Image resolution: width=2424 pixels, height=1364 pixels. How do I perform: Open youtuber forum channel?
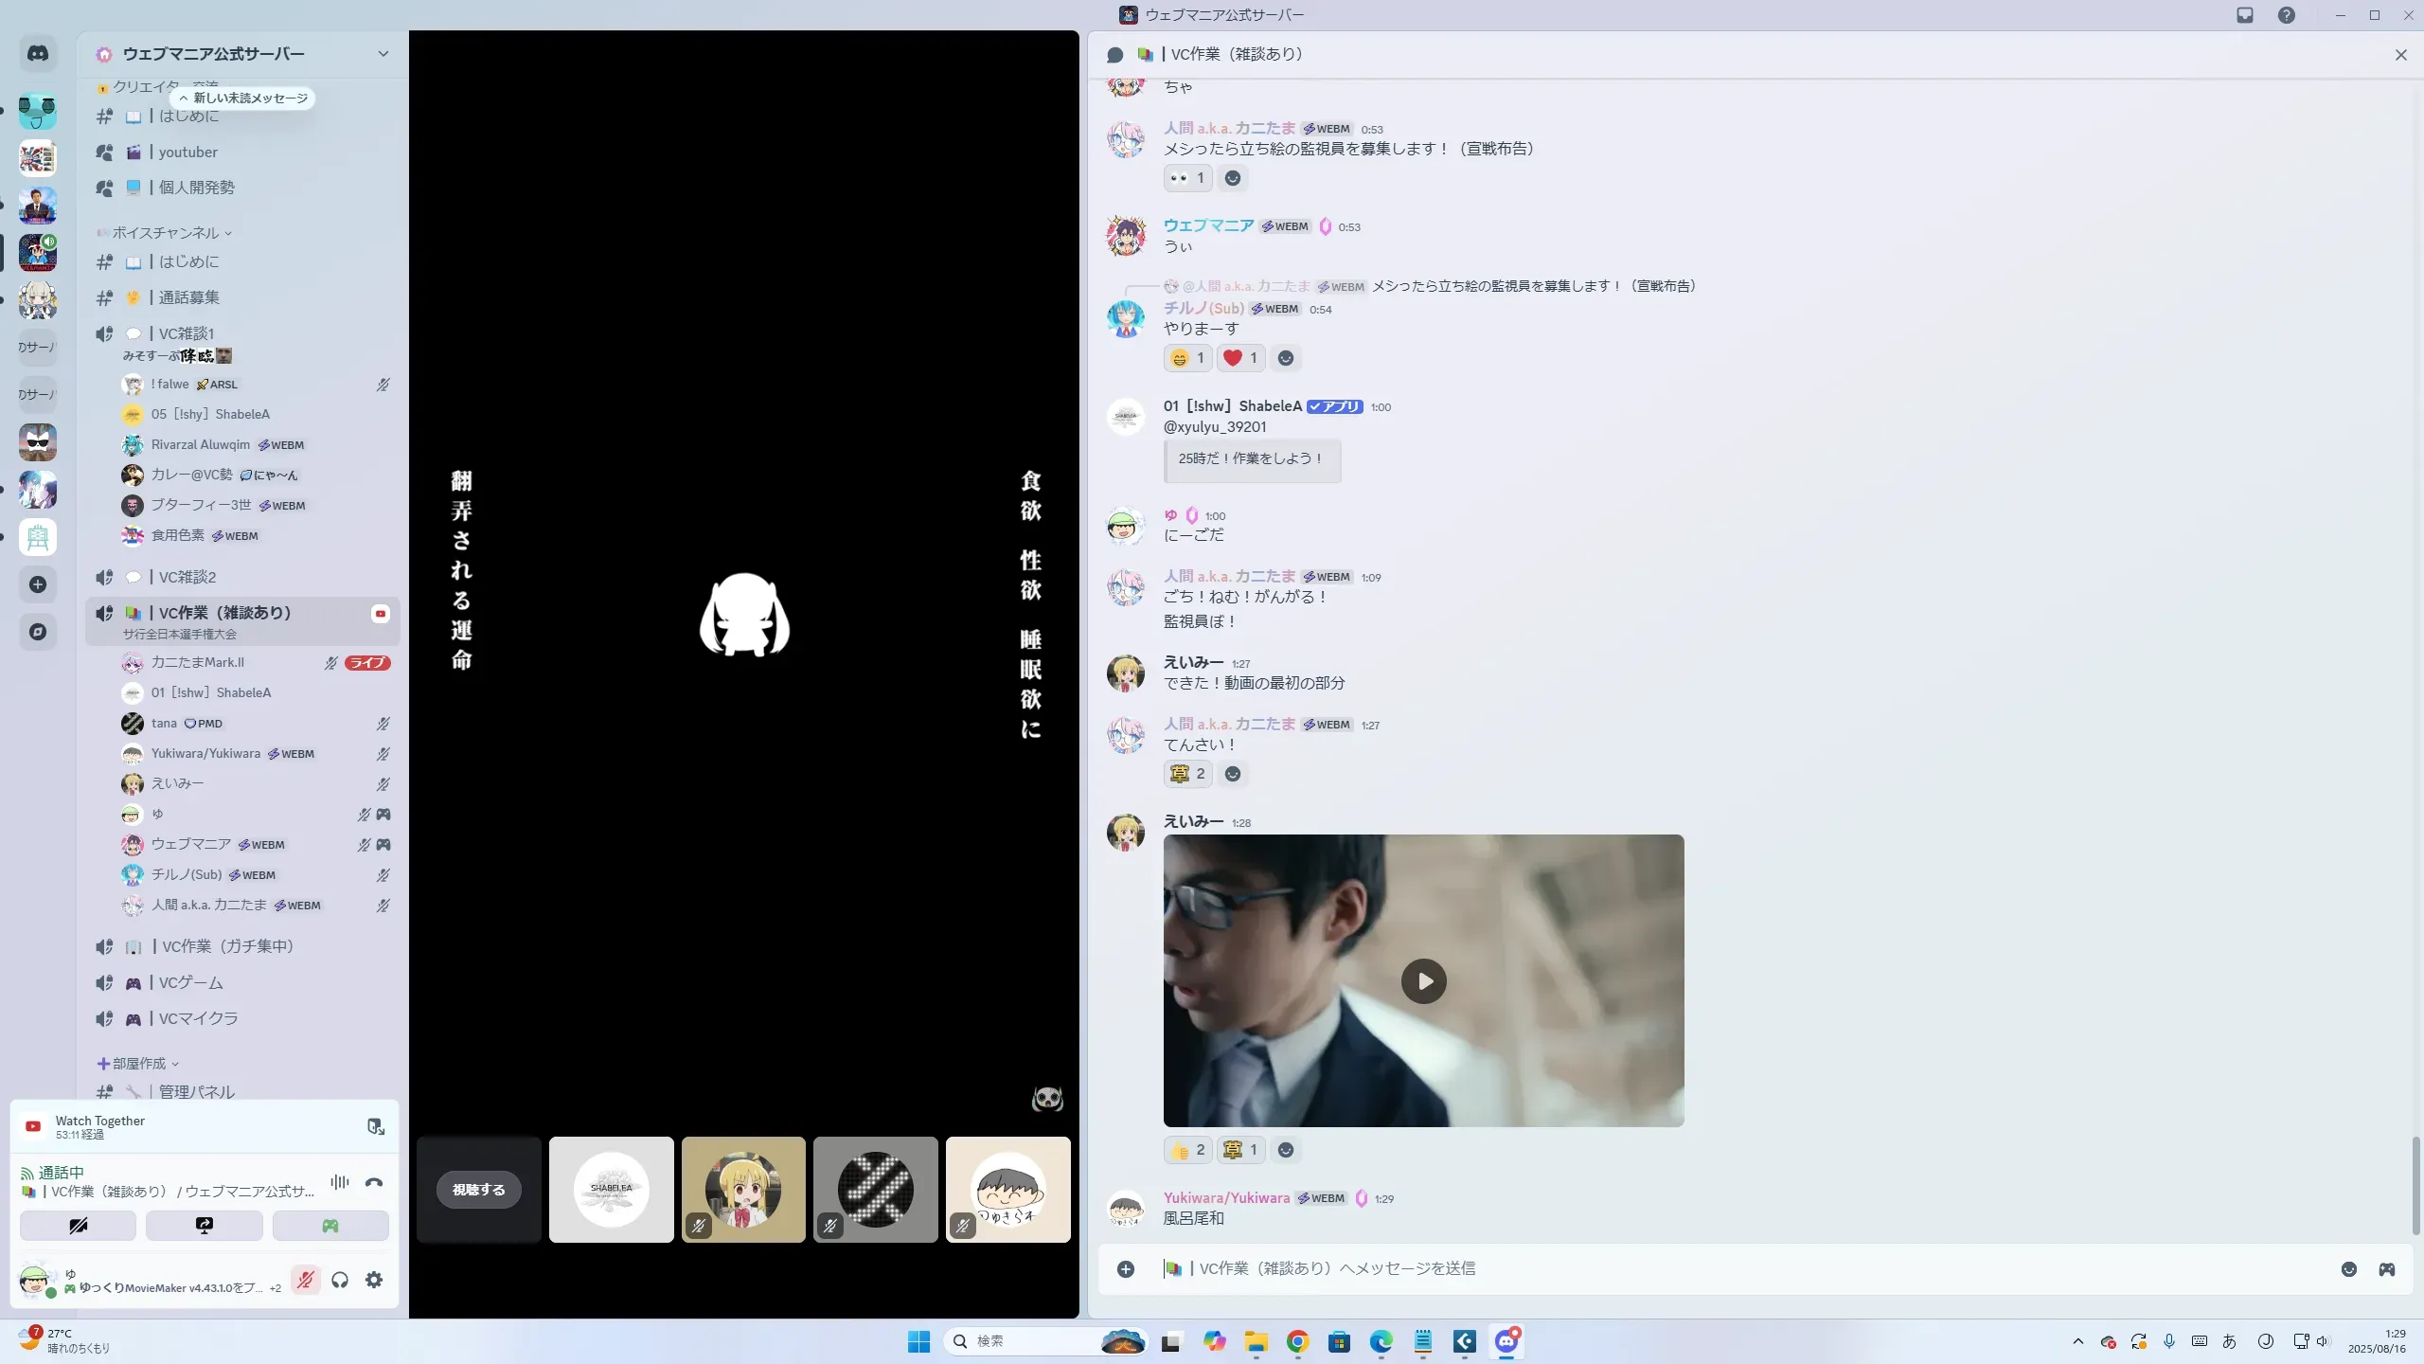187,152
